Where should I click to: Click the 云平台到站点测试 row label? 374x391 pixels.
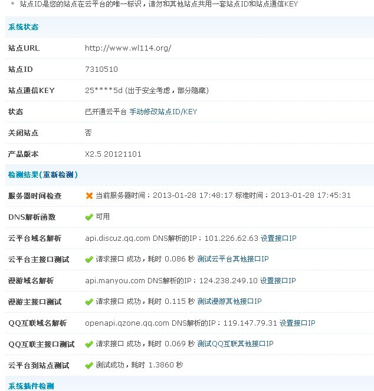pyautogui.click(x=39, y=366)
